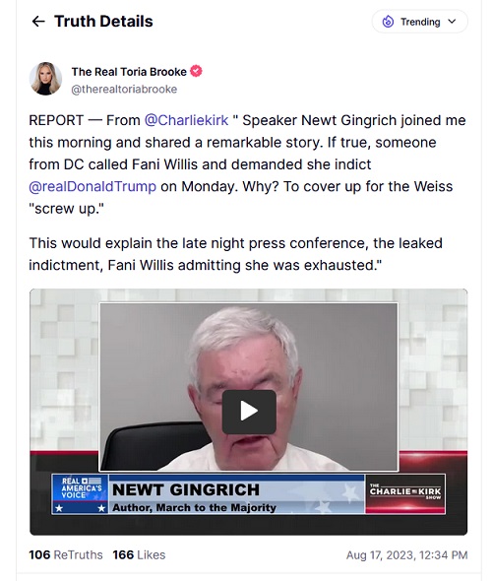492x581 pixels.
Task: Click the Newt Gingrich name banner
Action: click(237, 494)
